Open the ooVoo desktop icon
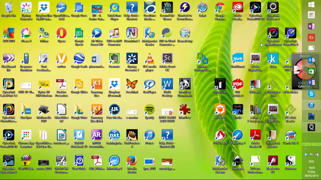Image resolution: width=321 pixels, height=180 pixels. click(x=61, y=58)
